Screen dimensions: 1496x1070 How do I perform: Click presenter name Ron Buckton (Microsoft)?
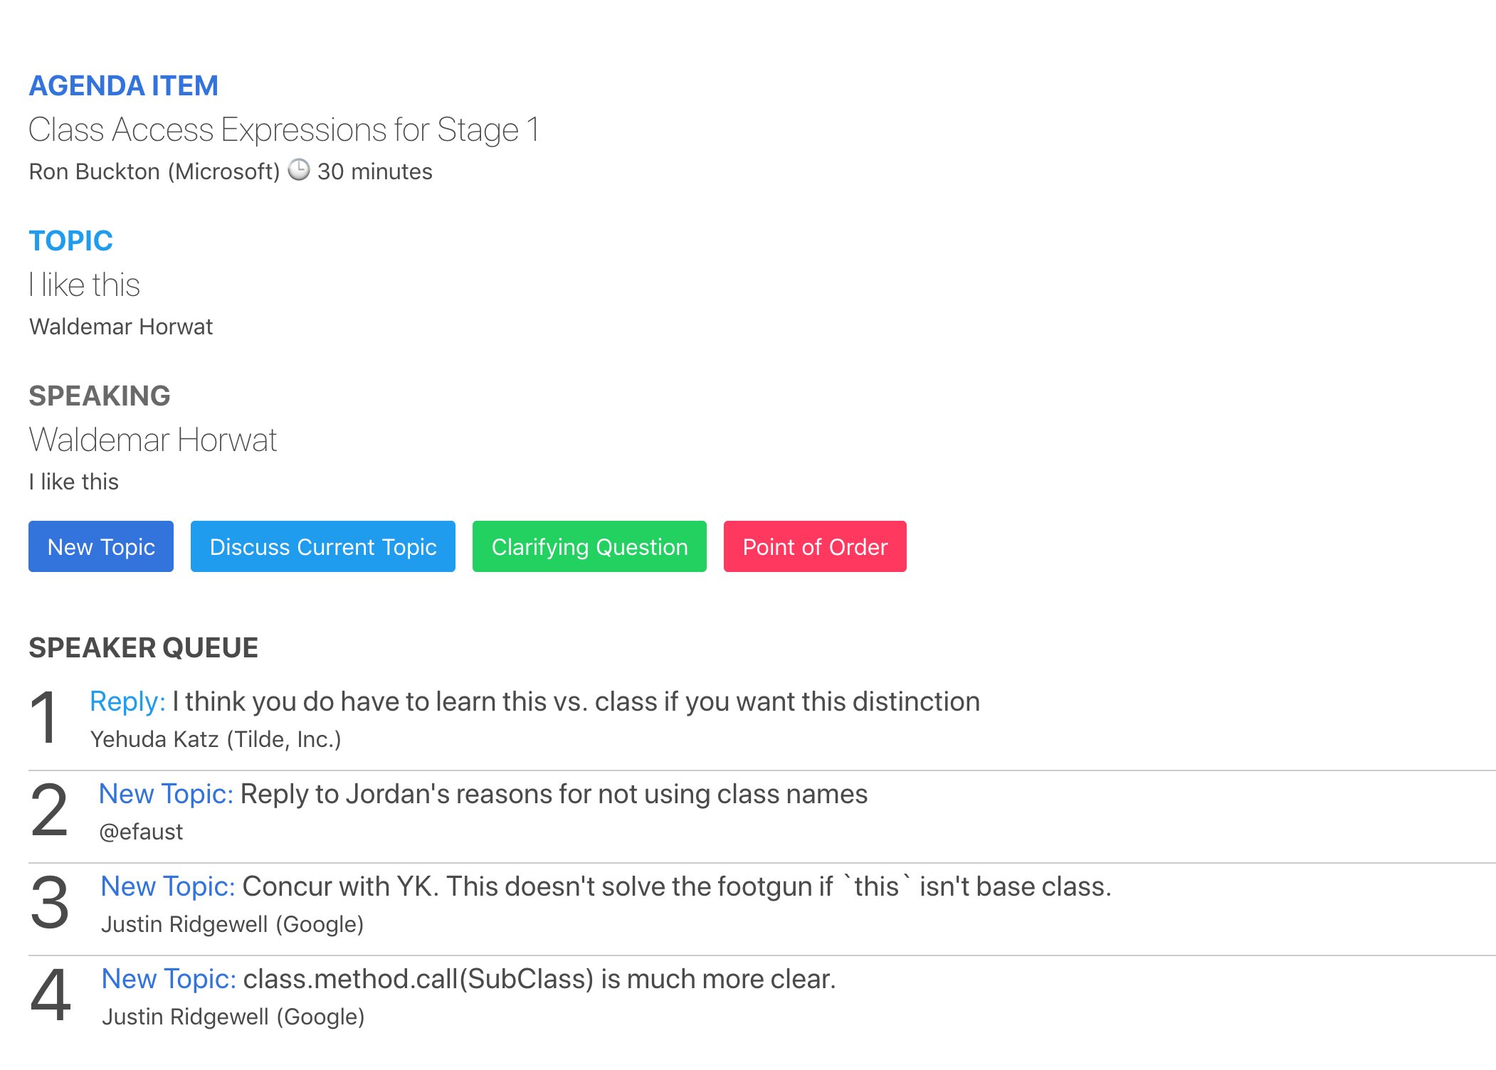coord(154,171)
